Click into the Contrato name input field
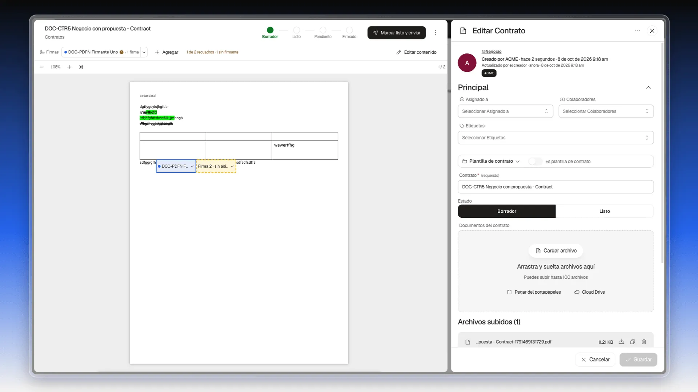This screenshot has width=698, height=392. (555, 187)
